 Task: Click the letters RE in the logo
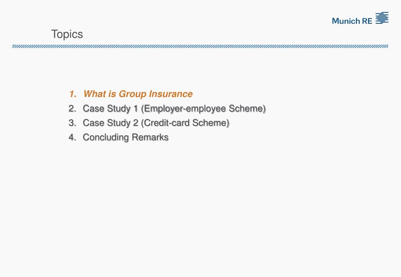(x=367, y=21)
